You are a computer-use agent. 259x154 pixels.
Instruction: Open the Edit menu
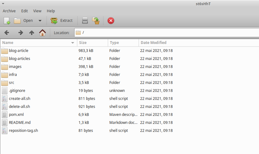(x=24, y=11)
